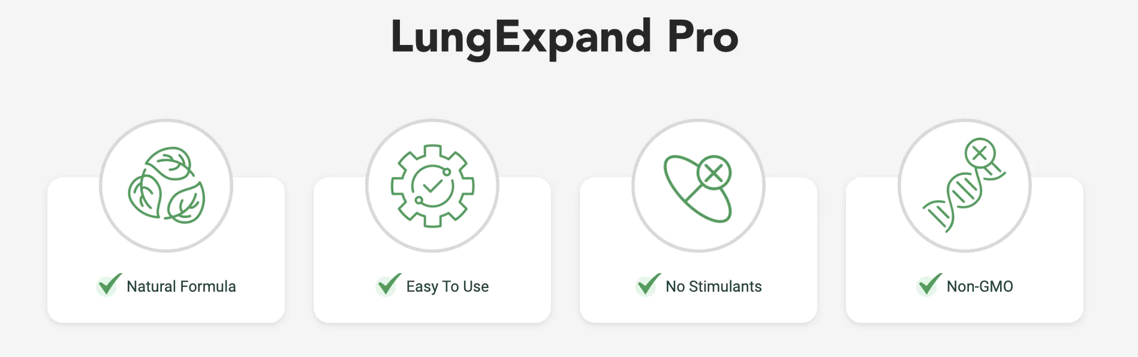
Task: Click the Non-GMO feature card
Action: point(965,250)
